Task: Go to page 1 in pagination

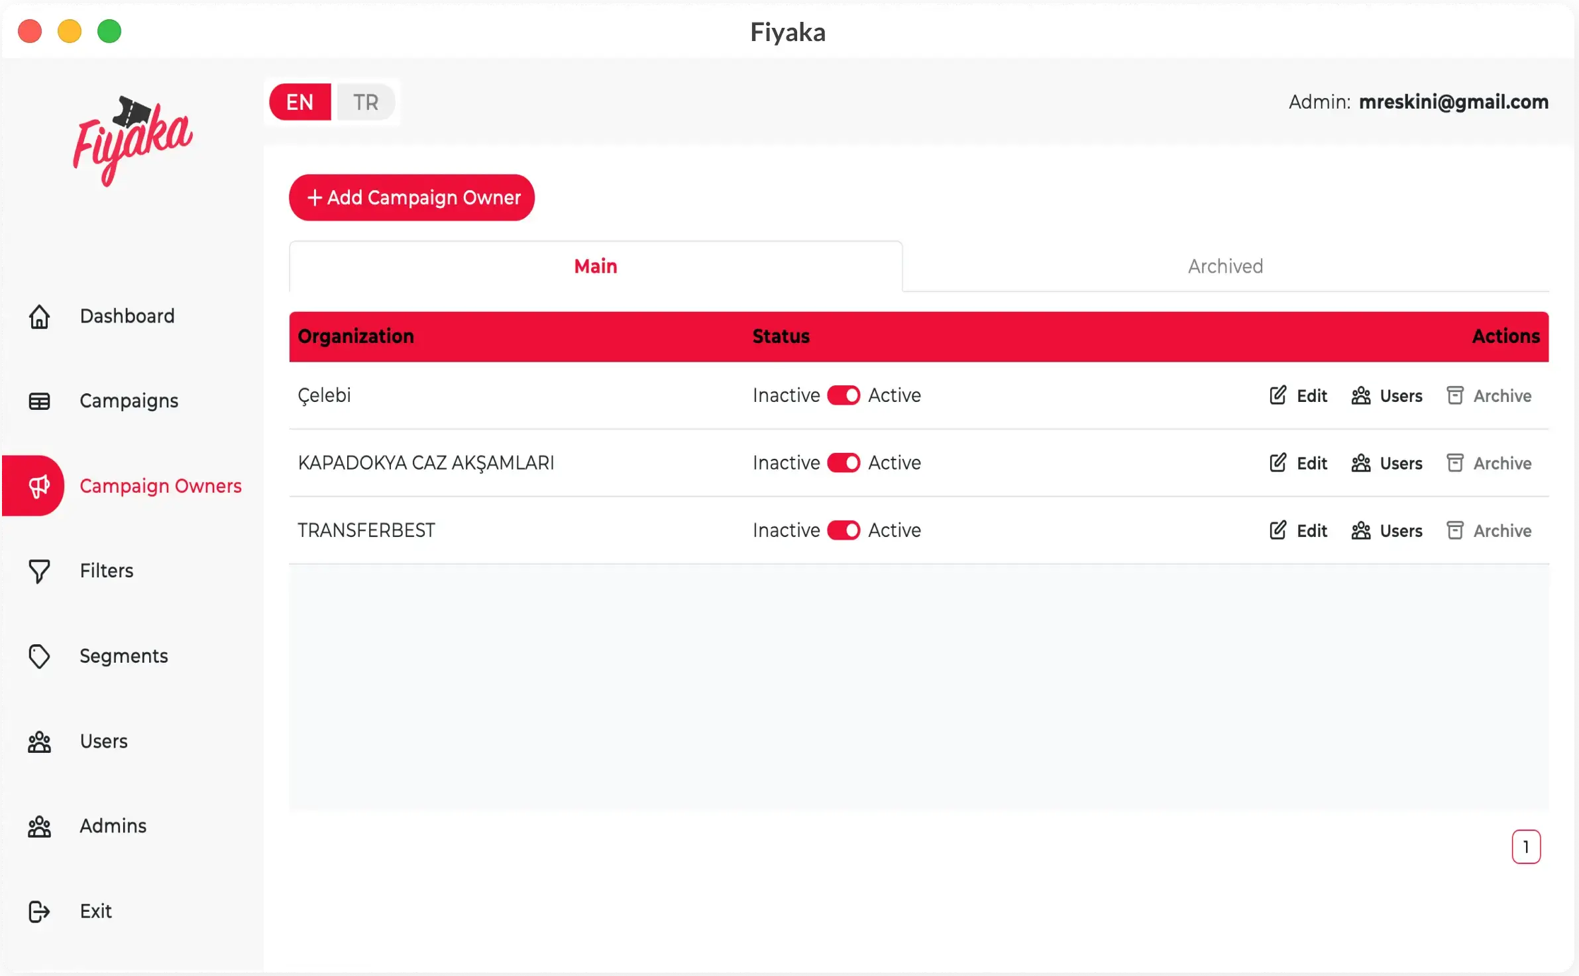Action: pos(1525,847)
